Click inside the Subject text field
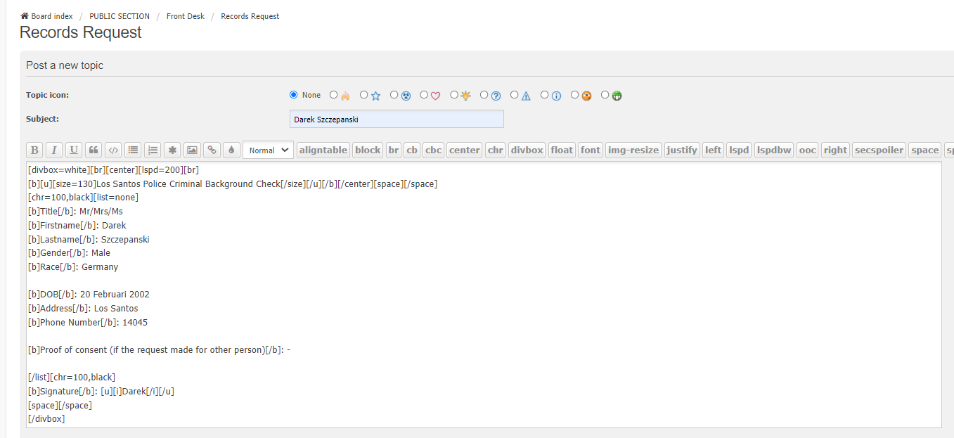 tap(397, 120)
